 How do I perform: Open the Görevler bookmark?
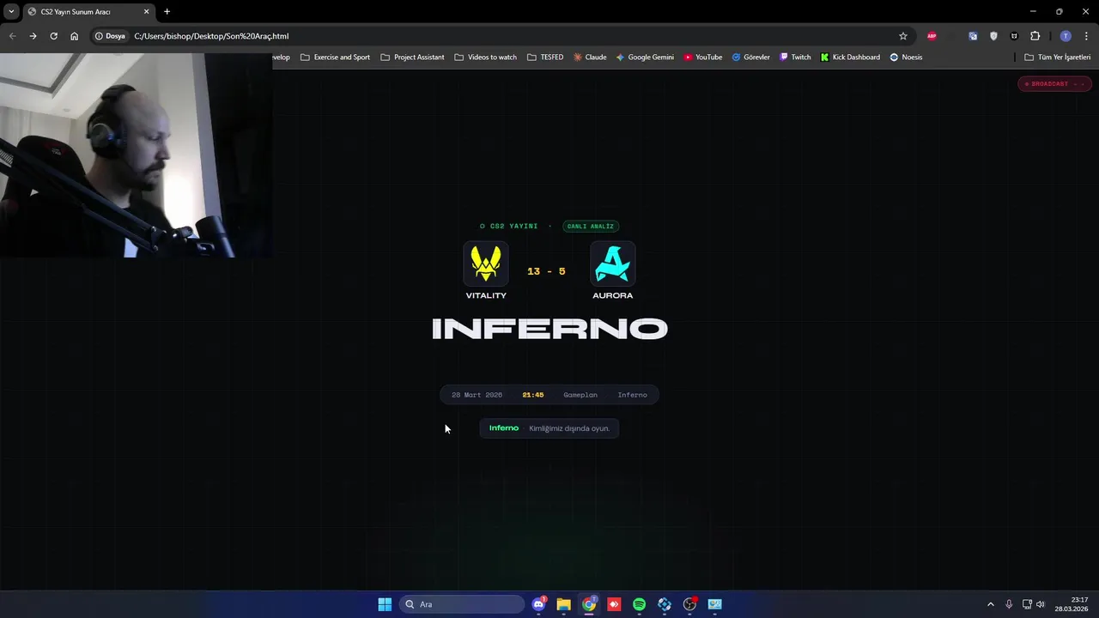(x=750, y=58)
